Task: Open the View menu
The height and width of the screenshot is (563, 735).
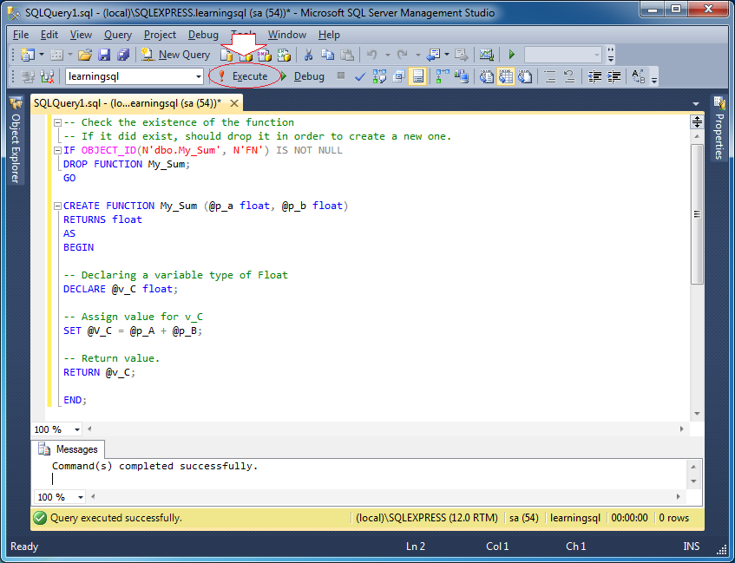Action: pyautogui.click(x=81, y=35)
